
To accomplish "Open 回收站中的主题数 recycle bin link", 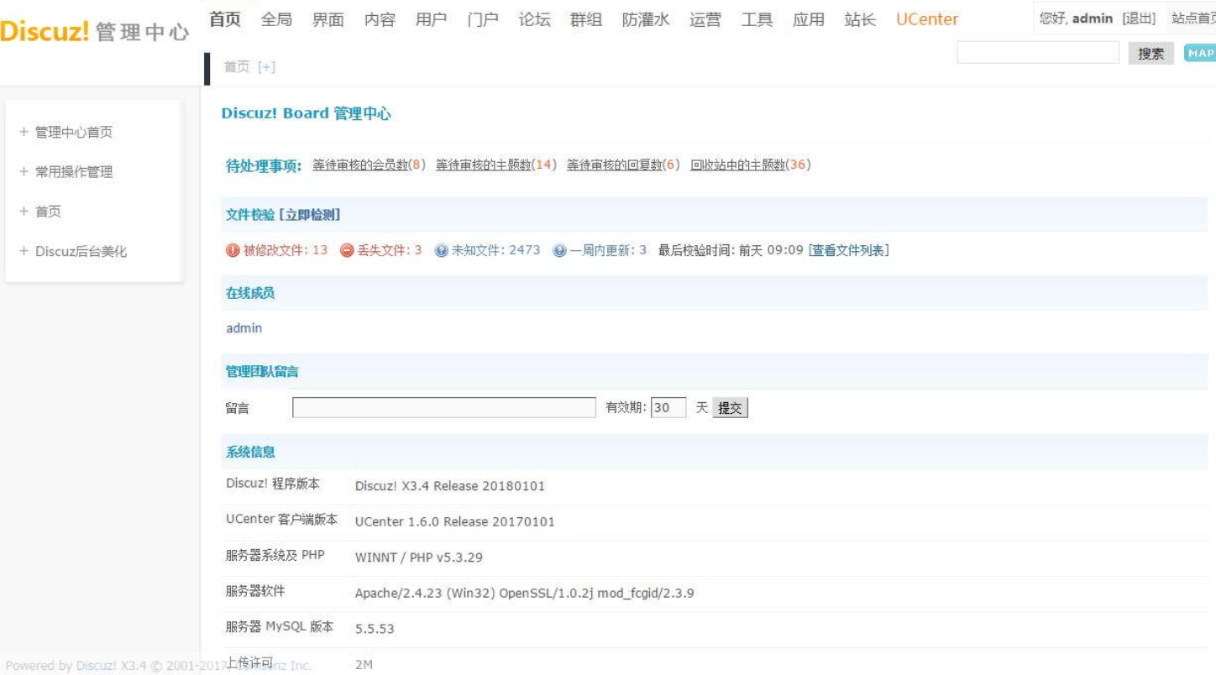I will click(737, 165).
